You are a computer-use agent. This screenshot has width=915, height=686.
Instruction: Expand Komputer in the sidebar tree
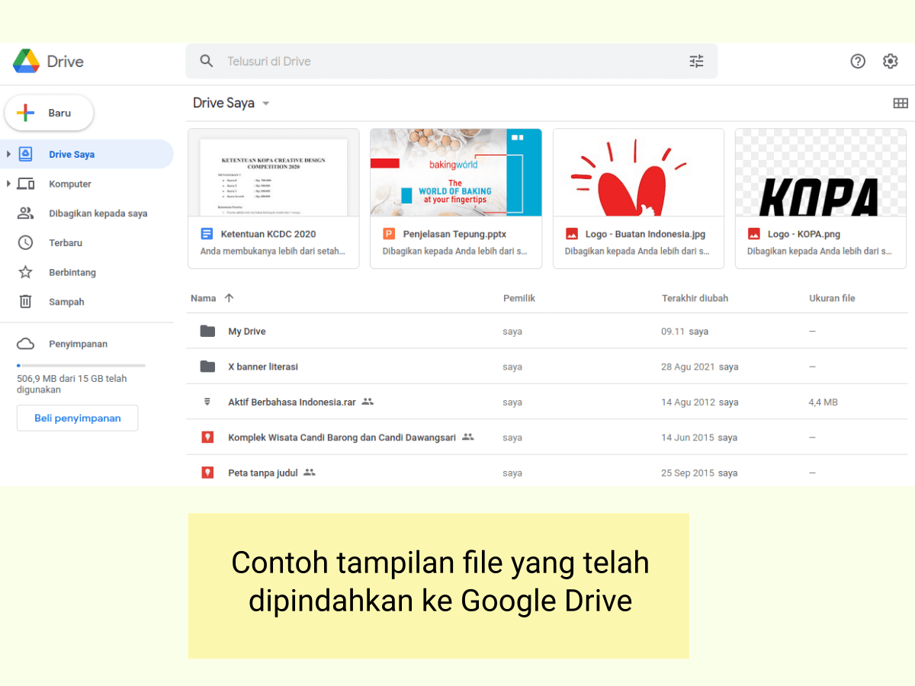click(9, 183)
